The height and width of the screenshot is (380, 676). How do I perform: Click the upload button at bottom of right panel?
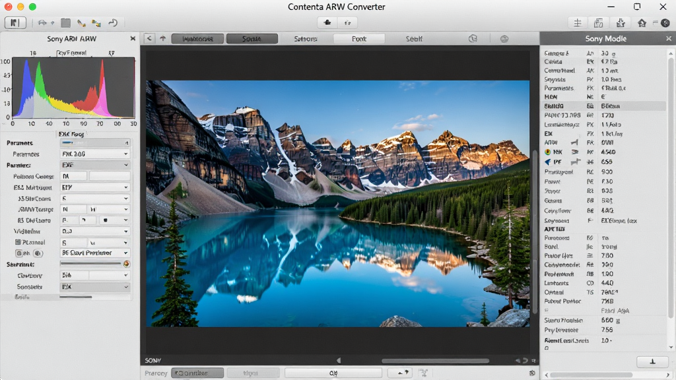[652, 362]
